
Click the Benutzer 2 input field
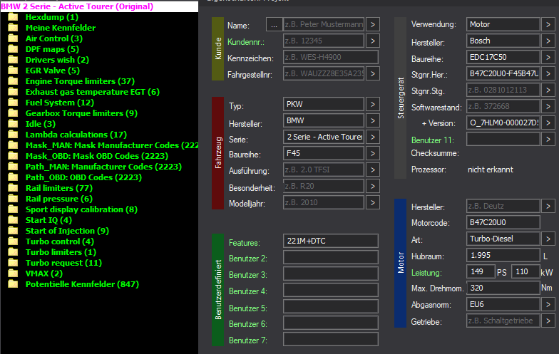331,258
